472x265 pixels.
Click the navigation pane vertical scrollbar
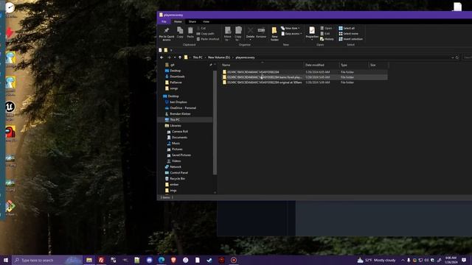215,123
